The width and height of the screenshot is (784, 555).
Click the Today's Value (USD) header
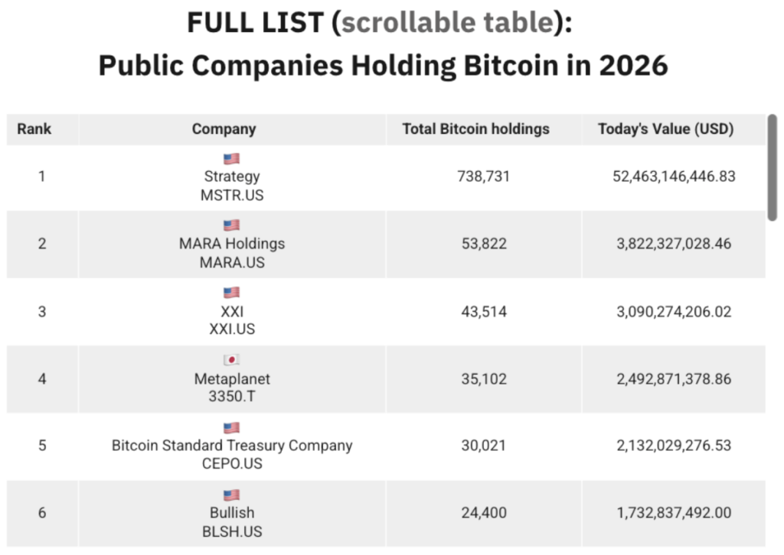click(665, 129)
